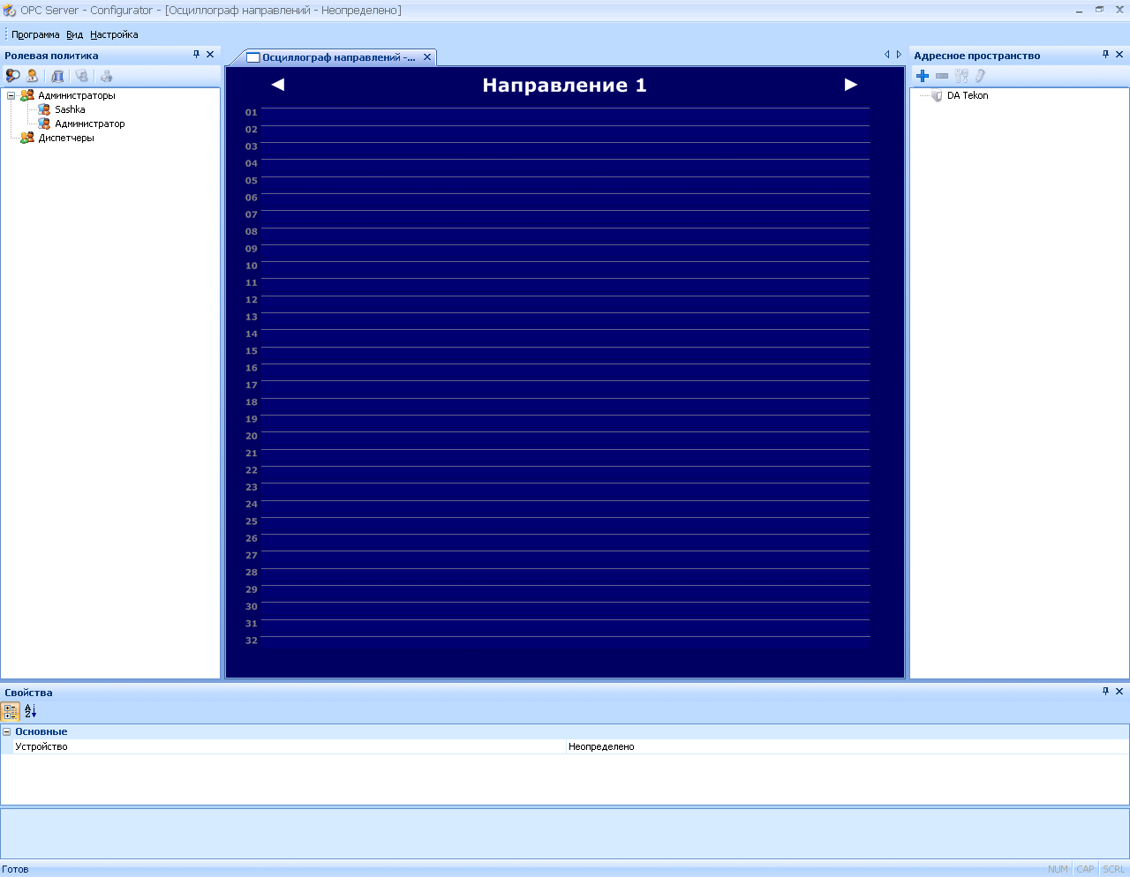Sort properties alphabetically with A-Z icon

tap(31, 711)
